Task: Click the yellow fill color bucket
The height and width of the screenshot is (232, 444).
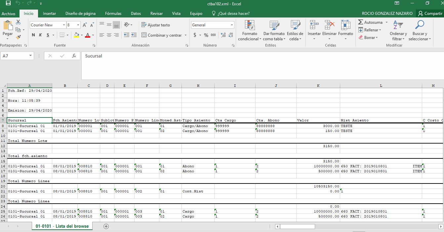Action: point(76,35)
